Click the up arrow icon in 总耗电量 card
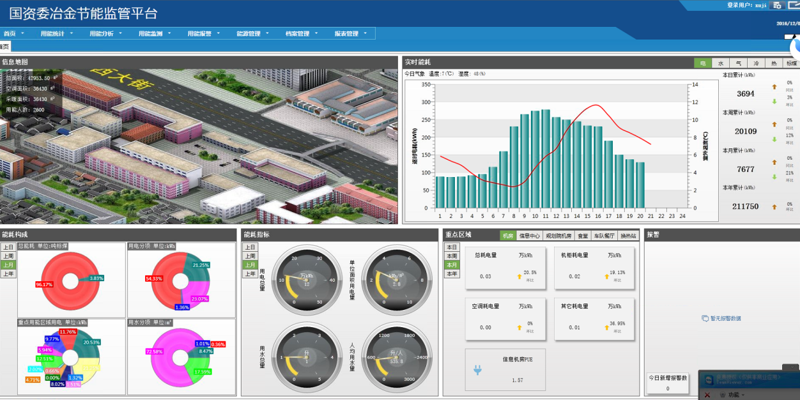The height and width of the screenshot is (400, 800). [x=518, y=276]
